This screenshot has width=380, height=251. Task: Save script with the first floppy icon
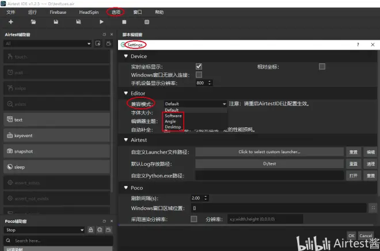(x=56, y=22)
